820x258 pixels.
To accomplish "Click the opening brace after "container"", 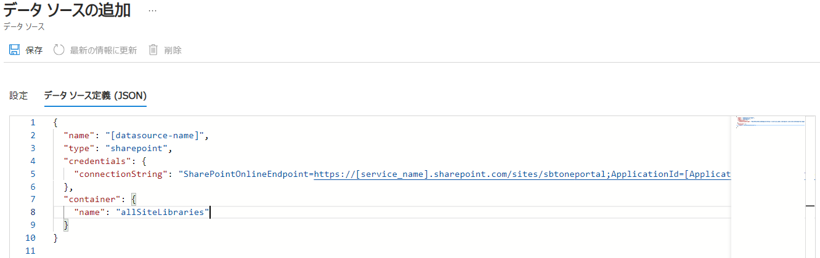I will pos(134,200).
